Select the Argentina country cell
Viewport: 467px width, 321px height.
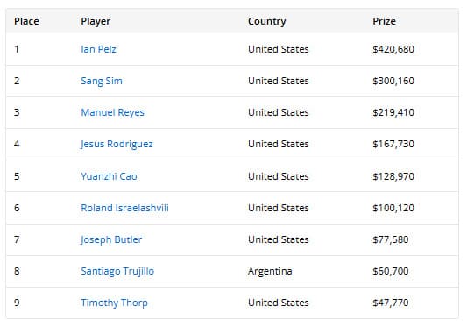[270, 271]
